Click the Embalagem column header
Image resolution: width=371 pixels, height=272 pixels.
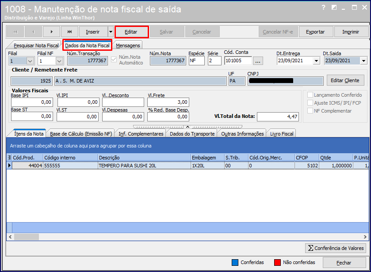(x=207, y=157)
